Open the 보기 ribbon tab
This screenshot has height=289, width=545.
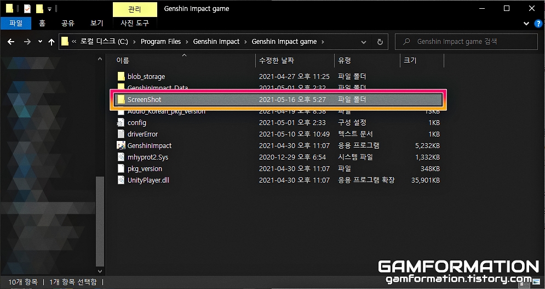coord(97,23)
